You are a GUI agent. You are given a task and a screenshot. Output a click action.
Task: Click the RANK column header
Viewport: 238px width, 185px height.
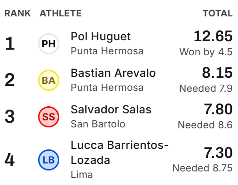click(17, 13)
